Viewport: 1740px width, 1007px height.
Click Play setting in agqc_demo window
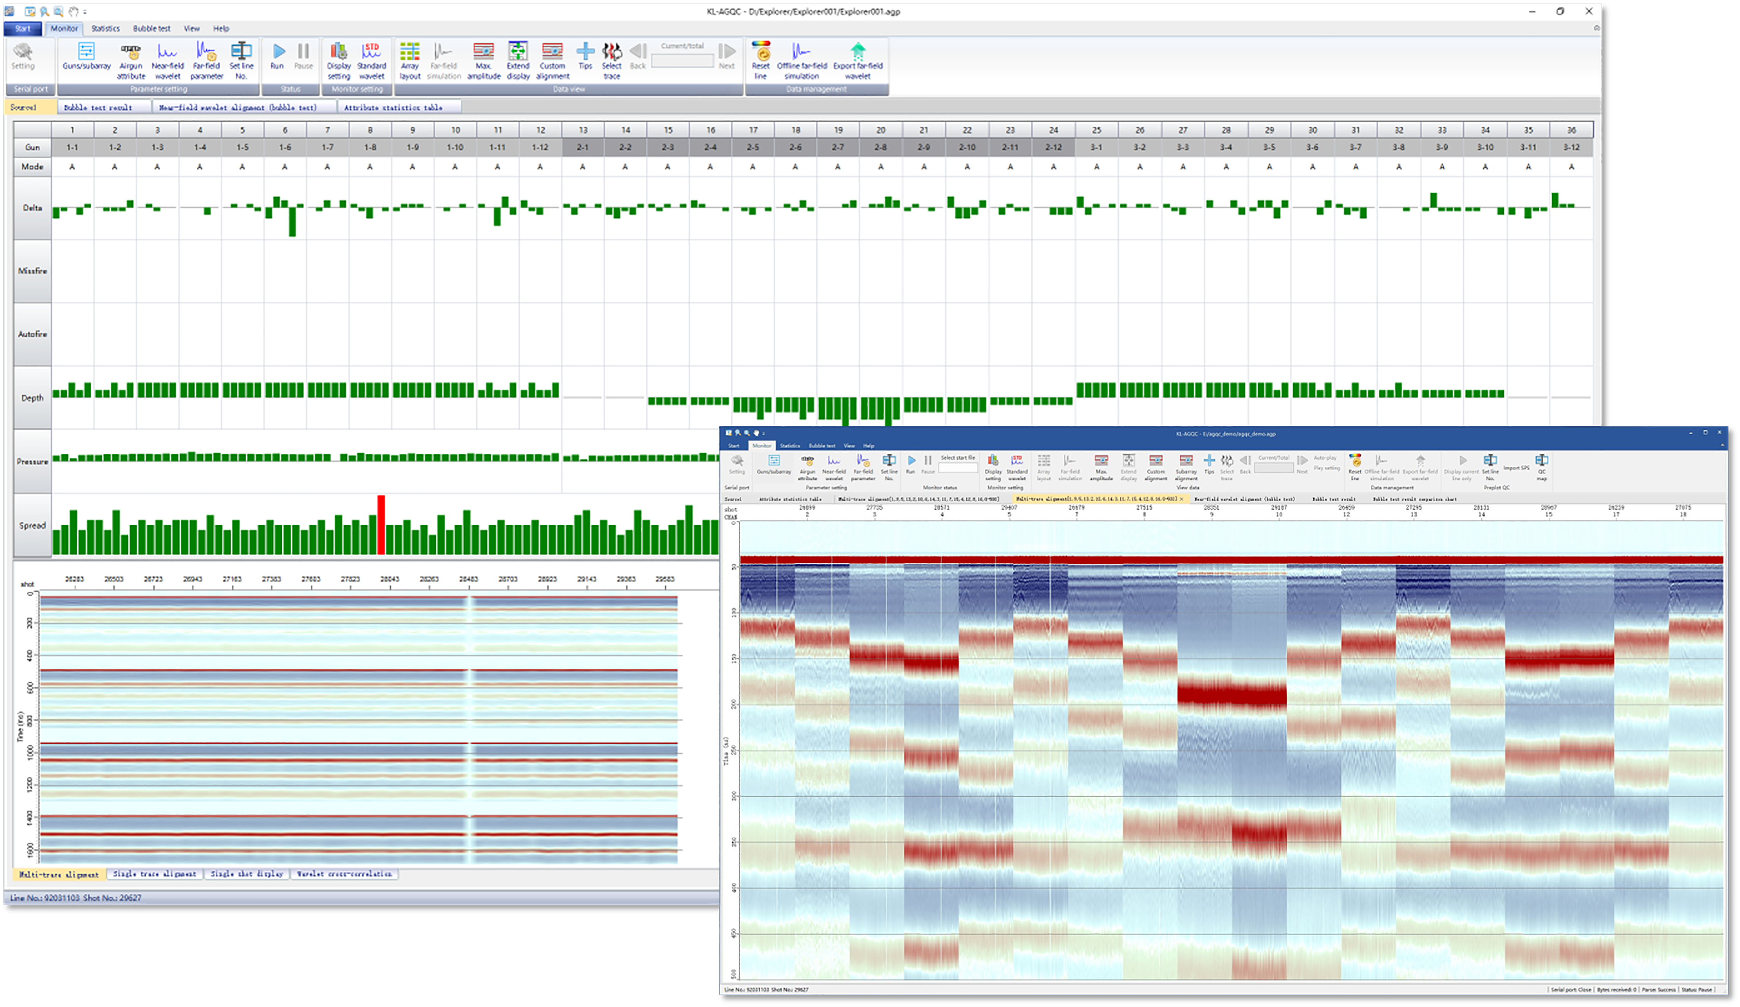click(x=1327, y=468)
